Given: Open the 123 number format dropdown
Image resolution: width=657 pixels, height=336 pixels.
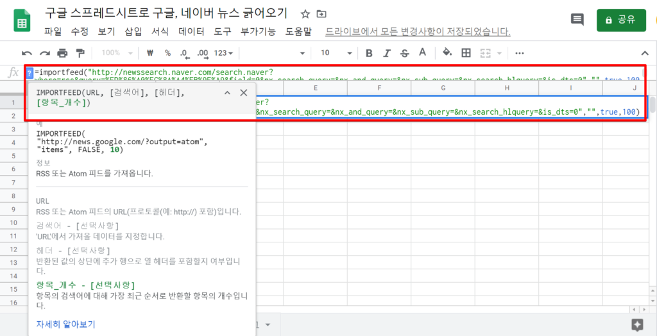Looking at the screenshot, I should (224, 53).
